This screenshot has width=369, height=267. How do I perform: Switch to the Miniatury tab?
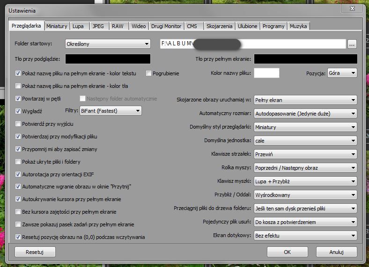pyautogui.click(x=57, y=26)
